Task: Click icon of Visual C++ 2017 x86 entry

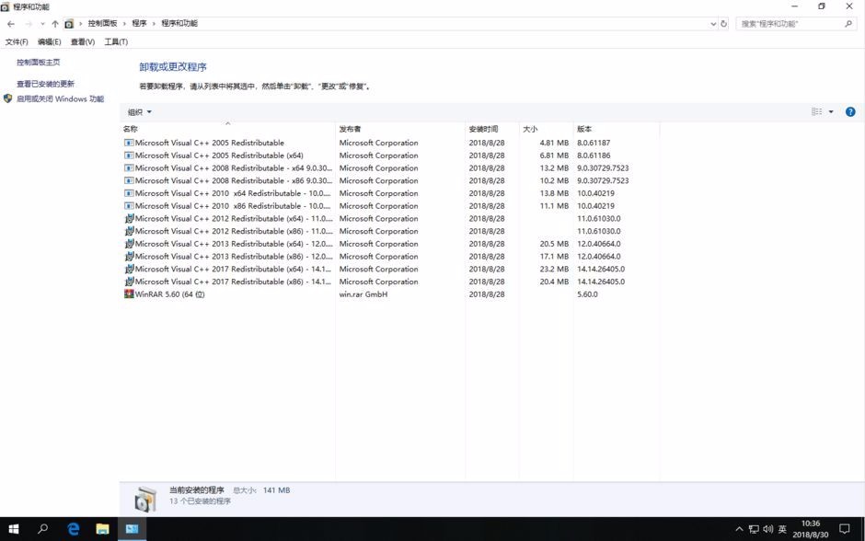Action: pos(129,282)
